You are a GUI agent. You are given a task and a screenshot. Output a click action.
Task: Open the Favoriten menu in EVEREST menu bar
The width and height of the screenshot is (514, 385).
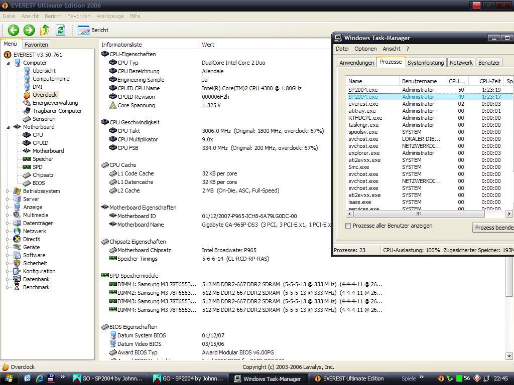click(79, 16)
